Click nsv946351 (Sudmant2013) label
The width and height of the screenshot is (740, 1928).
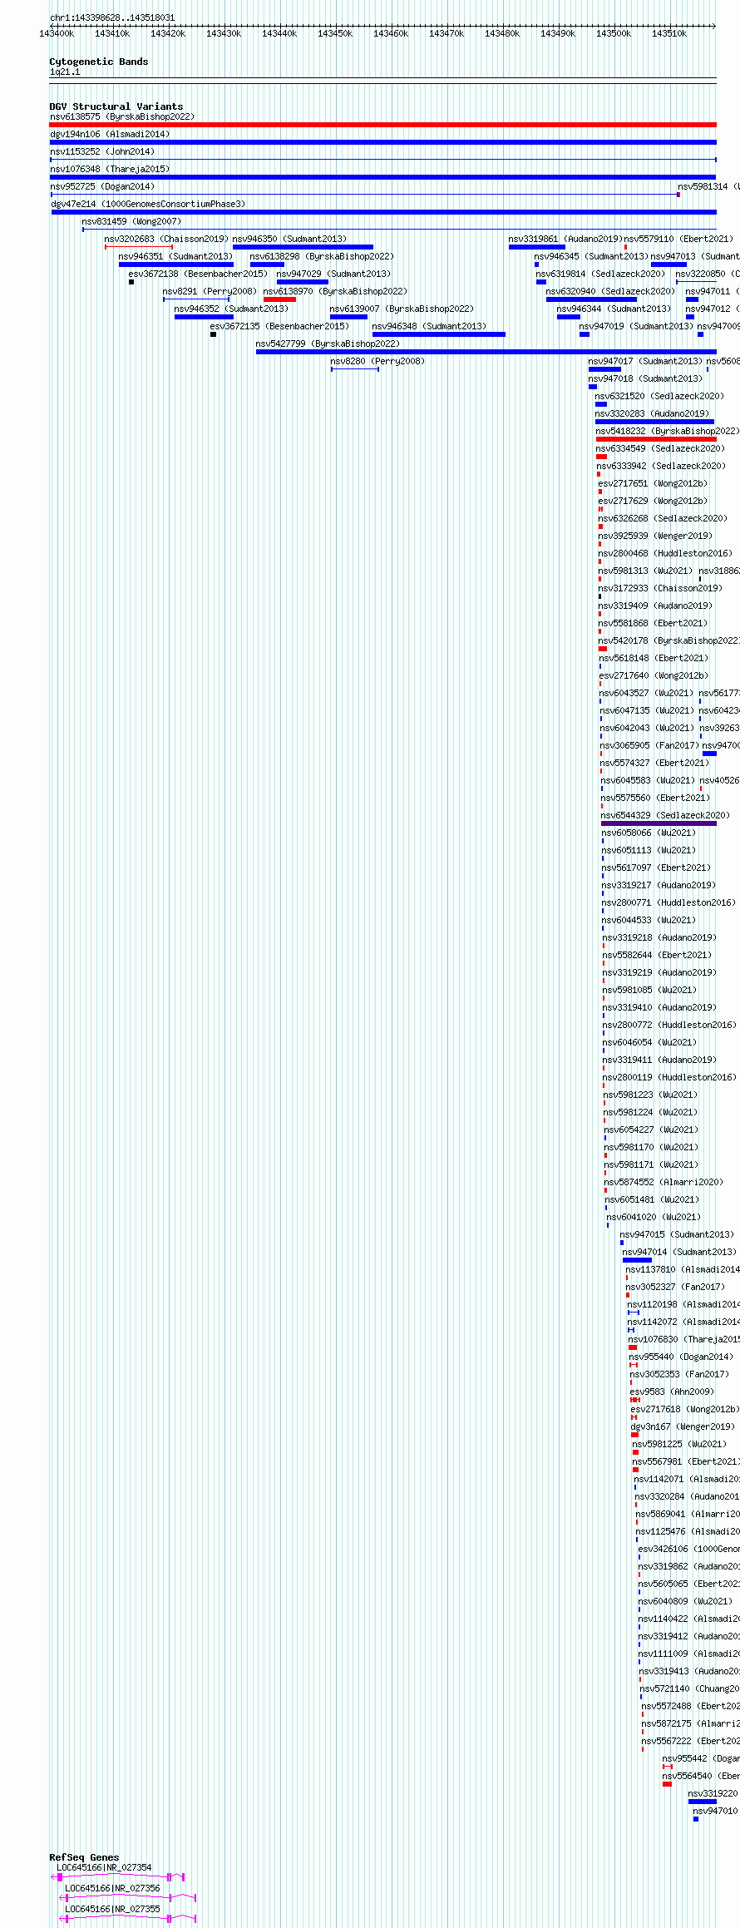175,256
